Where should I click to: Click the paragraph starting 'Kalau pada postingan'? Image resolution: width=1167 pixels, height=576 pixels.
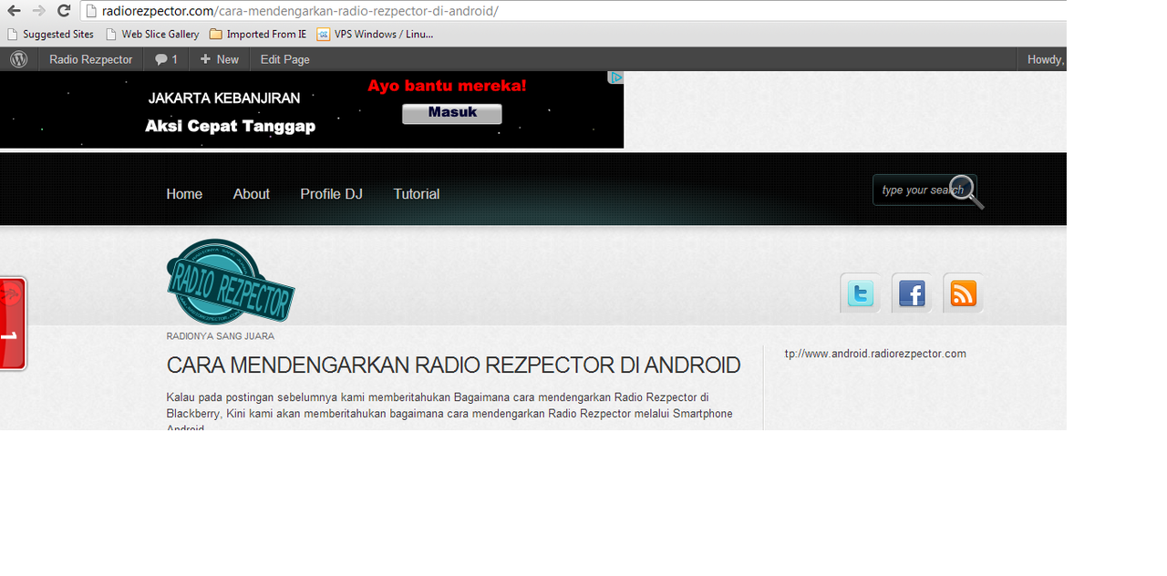pyautogui.click(x=450, y=413)
